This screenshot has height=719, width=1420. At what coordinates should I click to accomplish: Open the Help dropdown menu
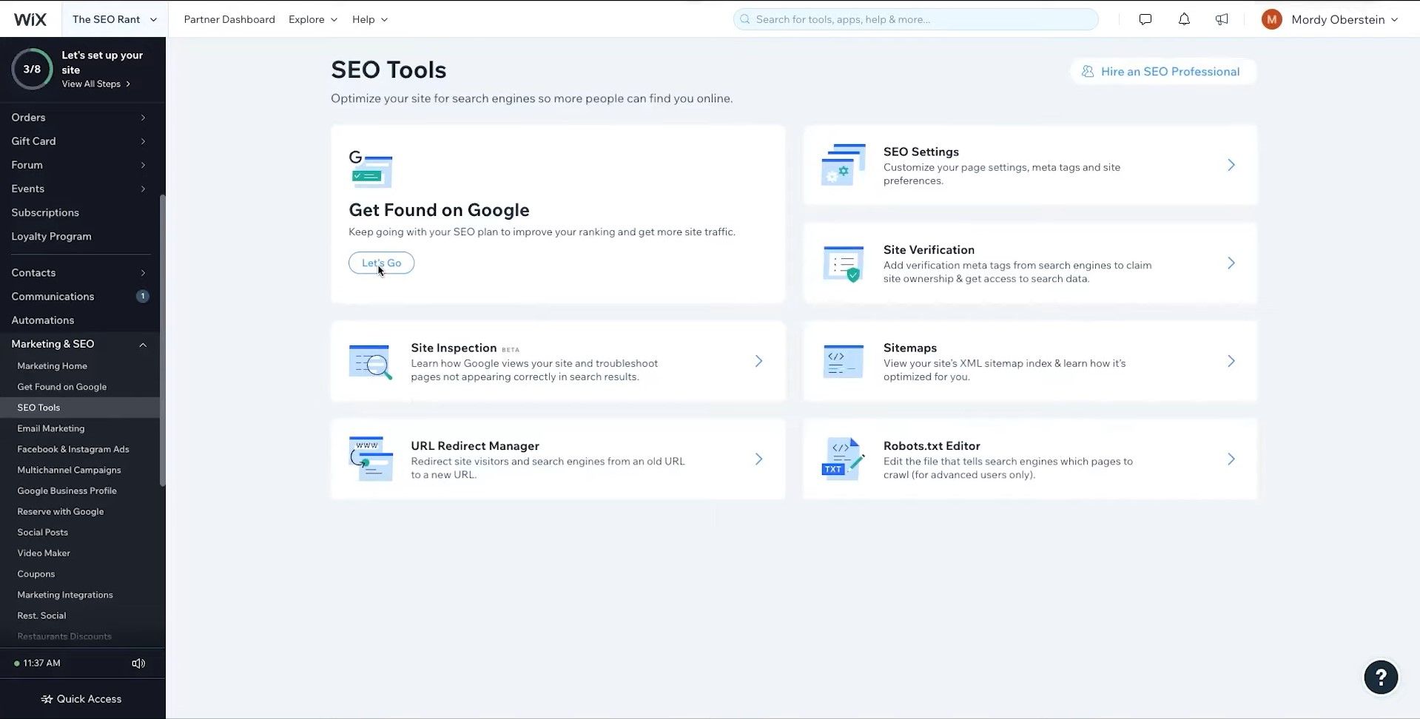[x=369, y=19]
